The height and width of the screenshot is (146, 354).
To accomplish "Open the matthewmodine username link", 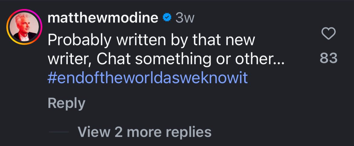I will 103,18.
